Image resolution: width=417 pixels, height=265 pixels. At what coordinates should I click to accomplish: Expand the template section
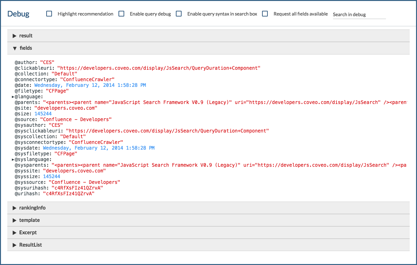(x=208, y=220)
